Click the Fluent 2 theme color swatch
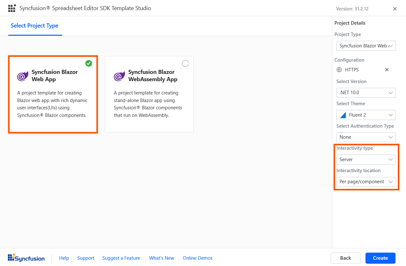 tap(342, 115)
